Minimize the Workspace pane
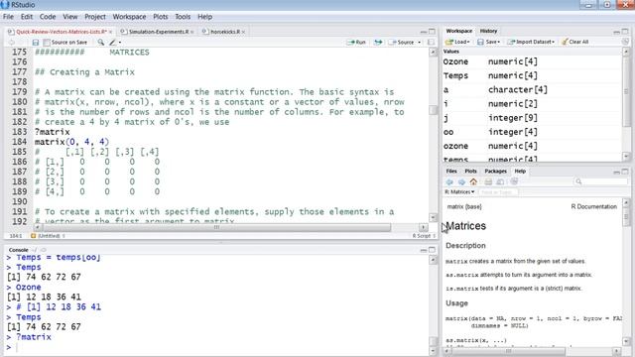Image resolution: width=635 pixels, height=357 pixels. click(x=617, y=32)
